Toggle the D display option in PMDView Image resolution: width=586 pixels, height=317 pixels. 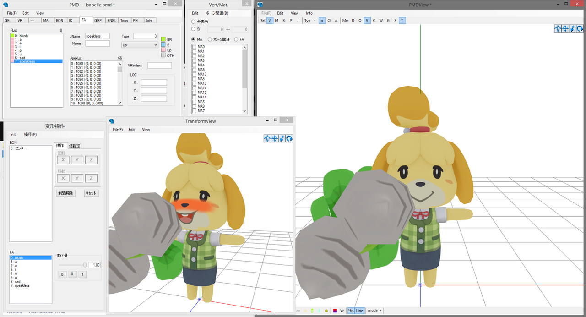353,21
